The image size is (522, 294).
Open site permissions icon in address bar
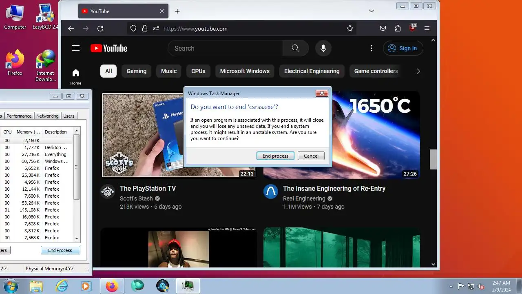pos(156,29)
